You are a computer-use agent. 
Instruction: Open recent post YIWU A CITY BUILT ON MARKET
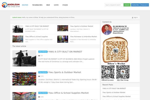(x=114, y=88)
